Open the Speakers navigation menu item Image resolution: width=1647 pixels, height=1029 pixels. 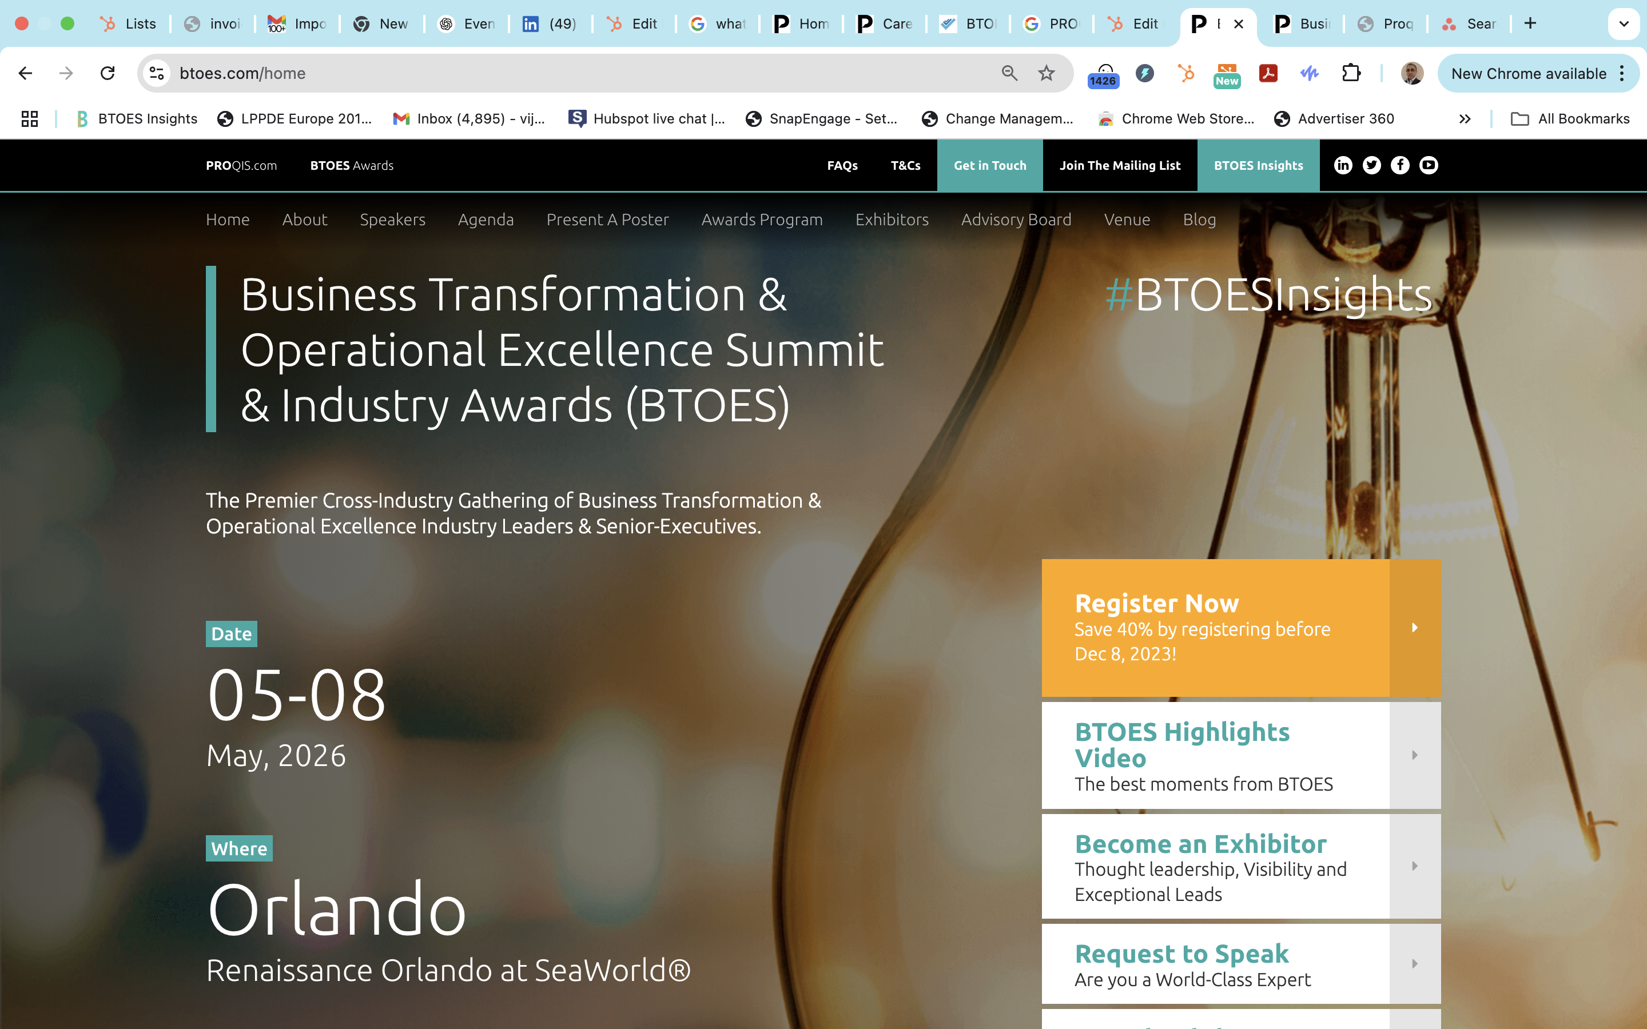393,220
